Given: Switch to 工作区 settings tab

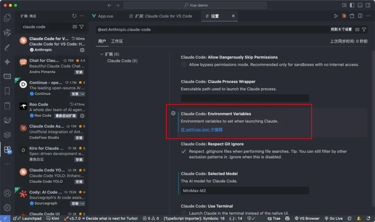Looking at the screenshot, I should coord(117,41).
